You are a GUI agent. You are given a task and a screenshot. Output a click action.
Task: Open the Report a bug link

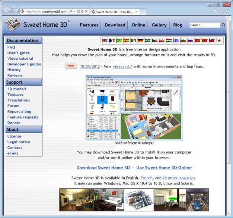pos(19,111)
